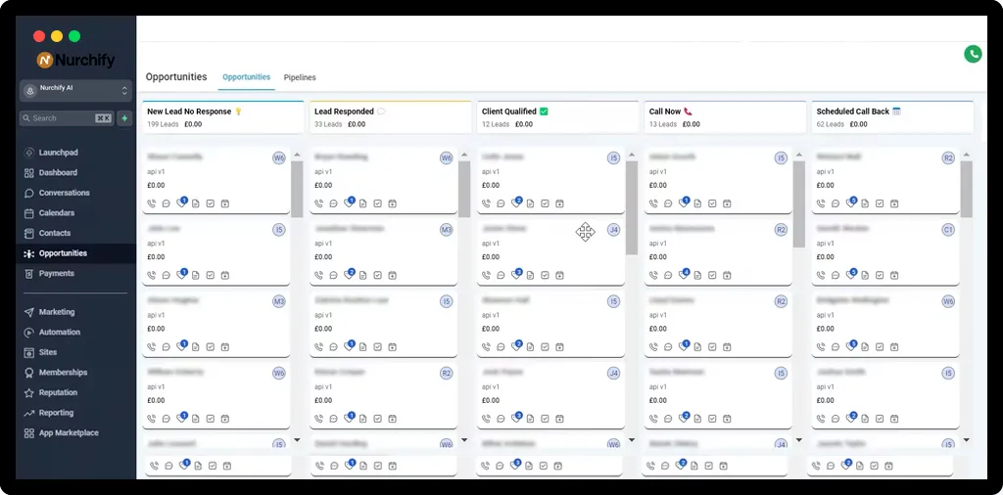This screenshot has width=1003, height=495.
Task: Click down arrow of Call Now scrollbar
Action: tap(799, 440)
